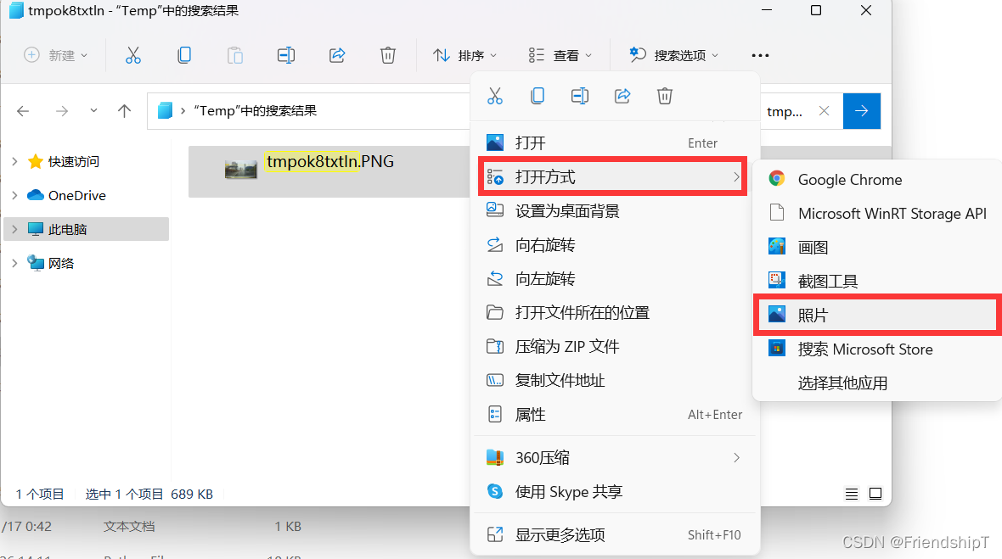Click the Share icon in context menu
This screenshot has width=1002, height=559.
point(622,96)
